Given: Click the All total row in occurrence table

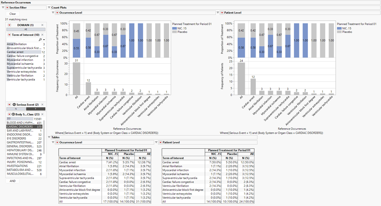Looking at the screenshot, I should [105, 202].
